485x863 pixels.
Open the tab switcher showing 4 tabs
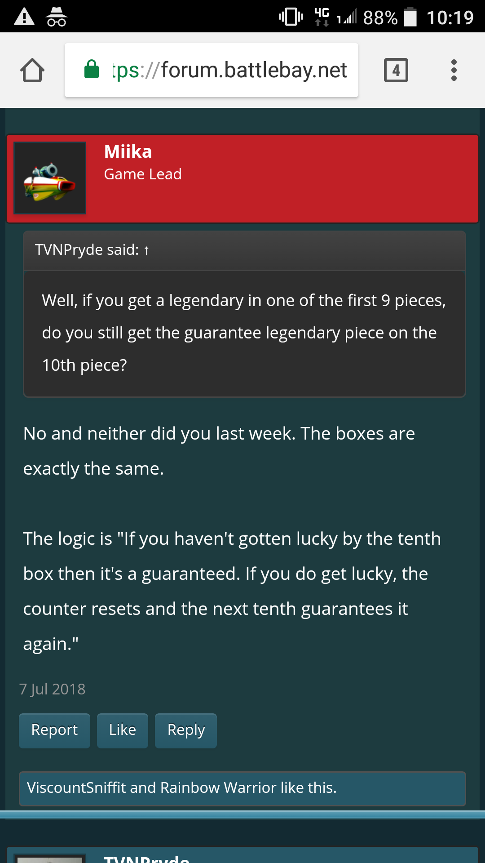pos(396,70)
